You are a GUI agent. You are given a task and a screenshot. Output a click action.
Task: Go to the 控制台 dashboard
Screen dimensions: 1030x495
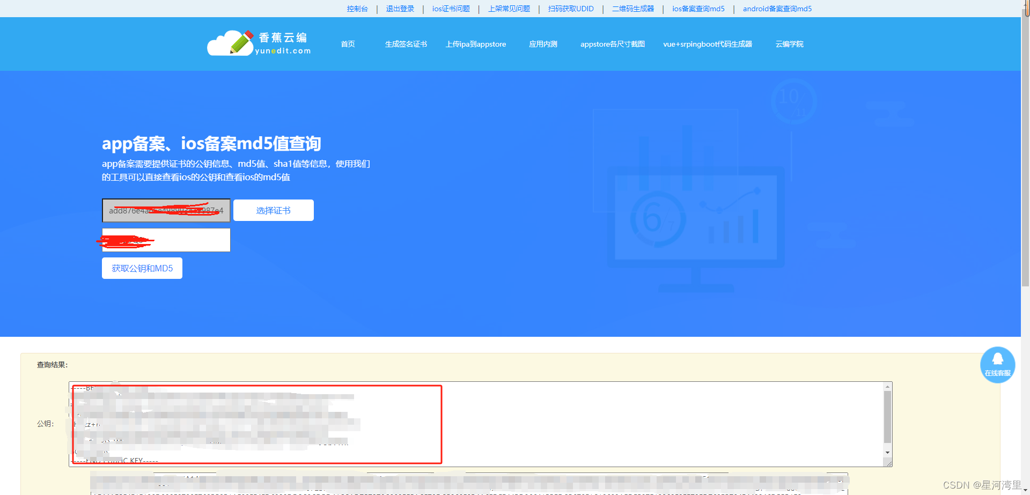tap(357, 9)
